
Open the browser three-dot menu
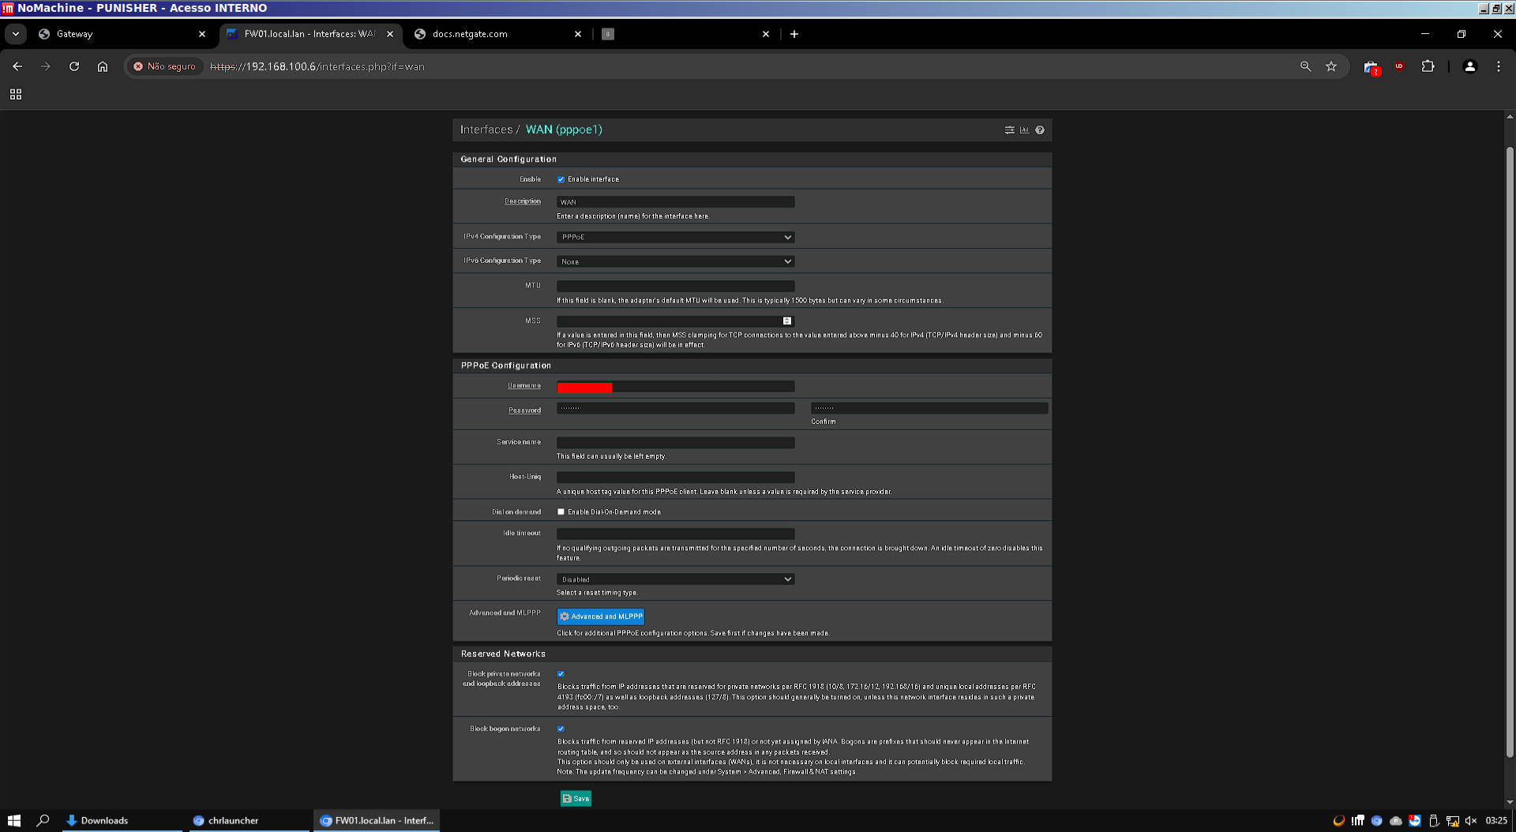1499,66
